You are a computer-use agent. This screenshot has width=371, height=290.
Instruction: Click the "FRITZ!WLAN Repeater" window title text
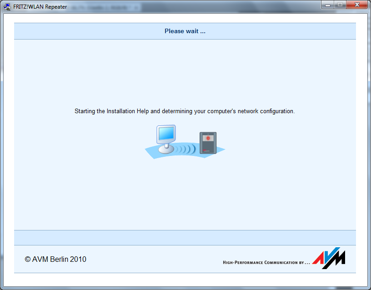(40, 7)
